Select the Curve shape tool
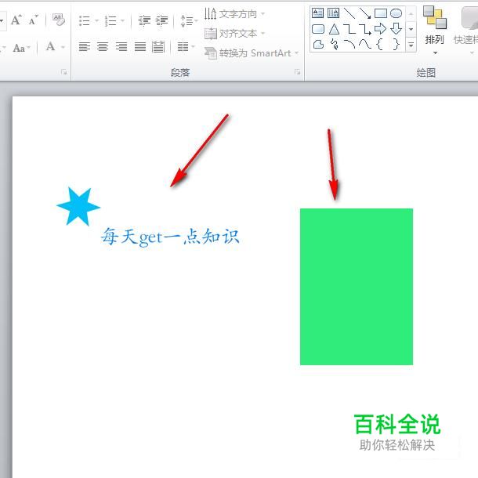Screen dimensions: 478x478 click(365, 45)
